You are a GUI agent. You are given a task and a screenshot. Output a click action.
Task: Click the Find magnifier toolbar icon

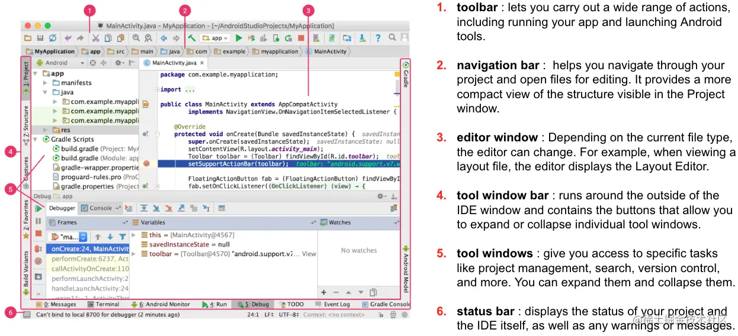(x=136, y=38)
